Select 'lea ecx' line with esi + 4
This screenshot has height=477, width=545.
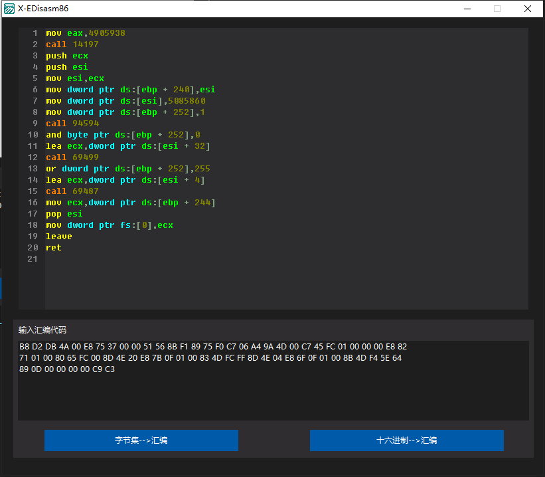coord(125,180)
